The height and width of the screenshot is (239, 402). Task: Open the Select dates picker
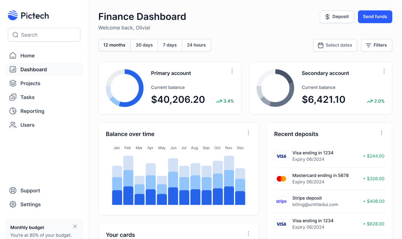[335, 45]
